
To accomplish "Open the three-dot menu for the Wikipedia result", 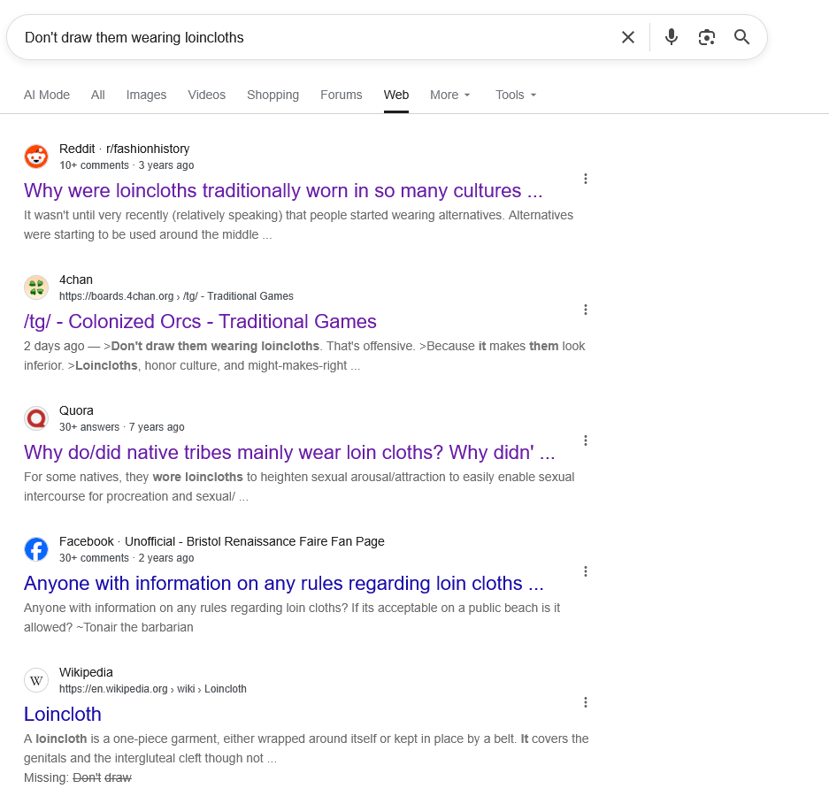I will [586, 702].
